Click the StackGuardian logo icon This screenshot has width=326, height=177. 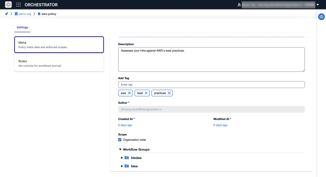coord(8,5)
